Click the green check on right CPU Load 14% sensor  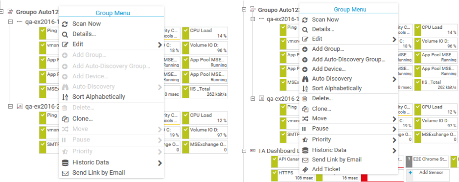pos(417,30)
